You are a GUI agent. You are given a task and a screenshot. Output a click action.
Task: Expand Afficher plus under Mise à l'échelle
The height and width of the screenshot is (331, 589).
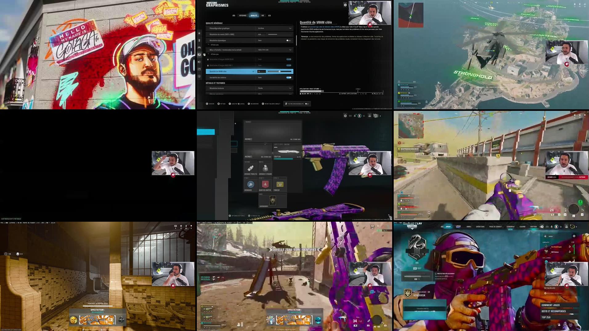(x=215, y=54)
